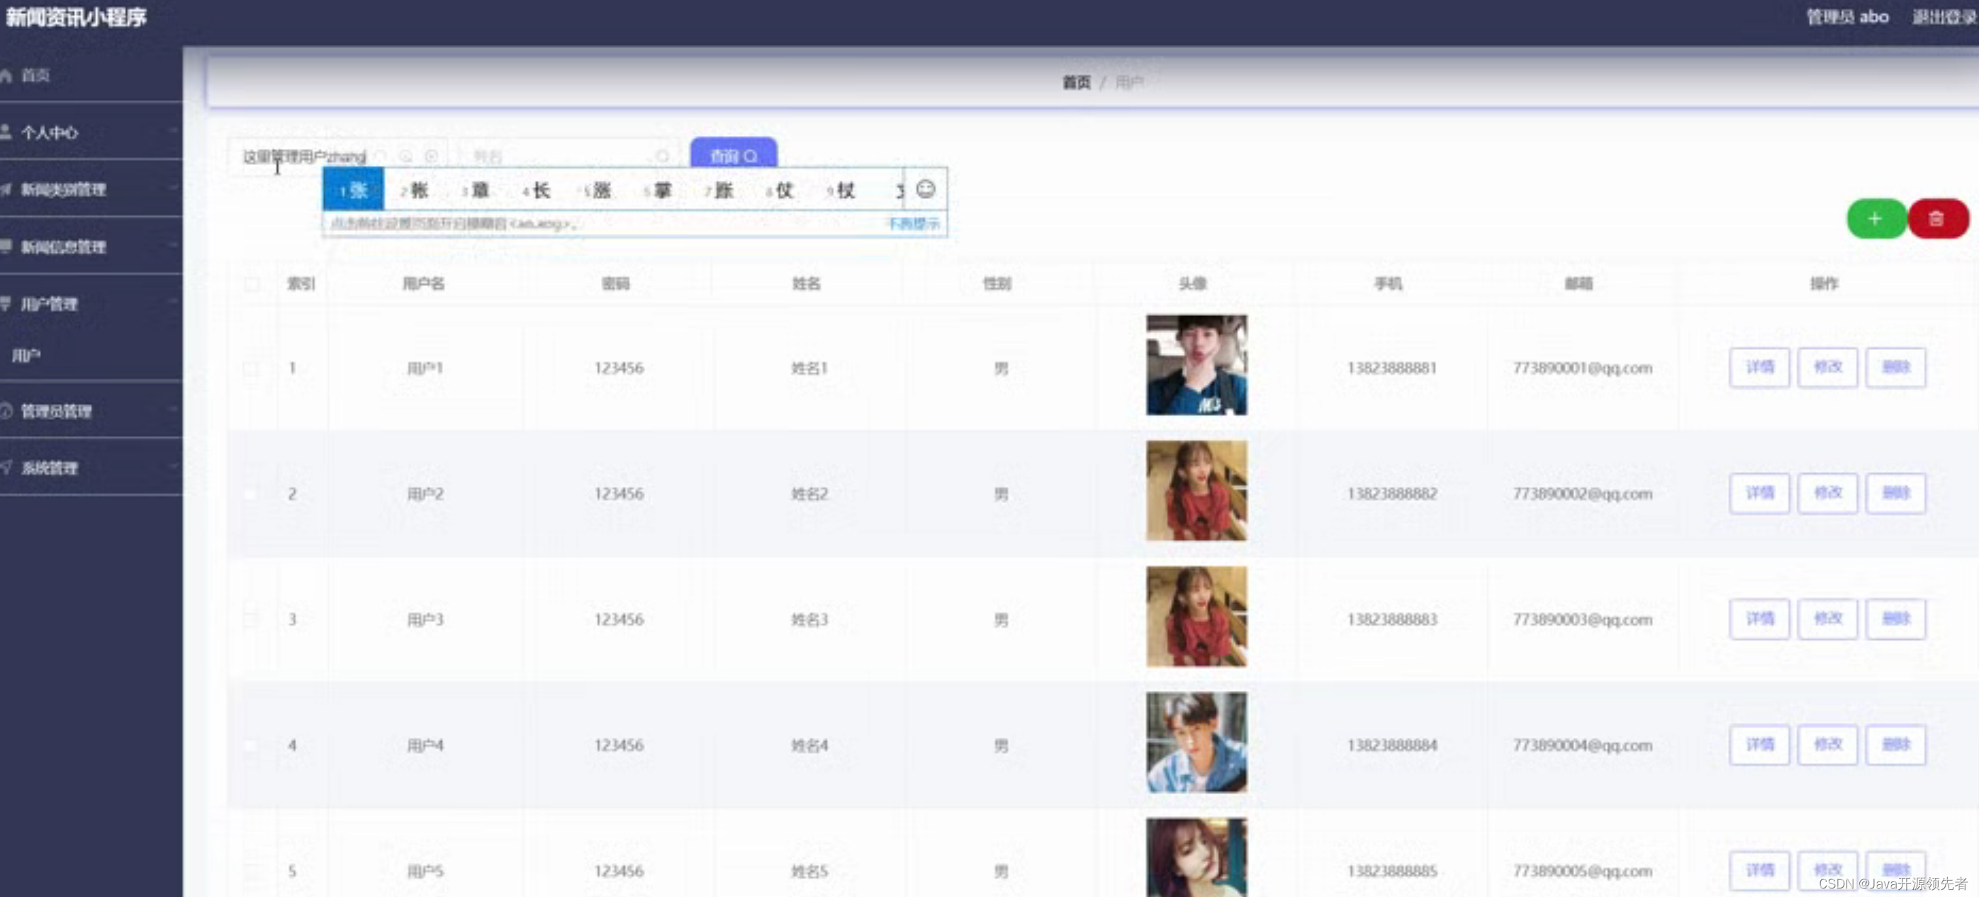
Task: Tick the checkbox for row 用户3
Action: [251, 619]
